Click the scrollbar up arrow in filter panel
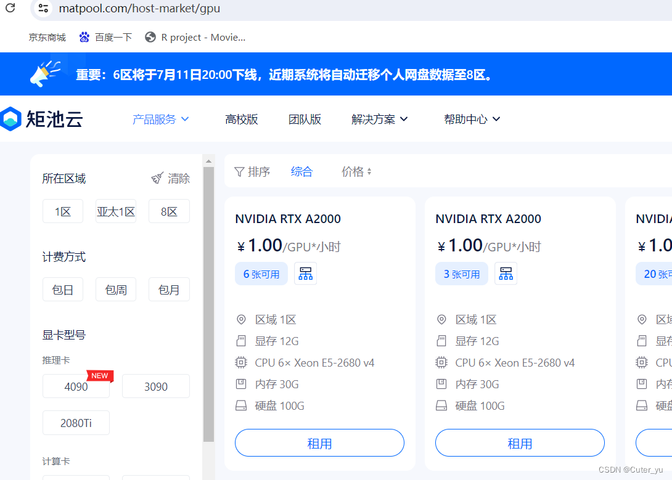672x480 pixels. (x=209, y=161)
